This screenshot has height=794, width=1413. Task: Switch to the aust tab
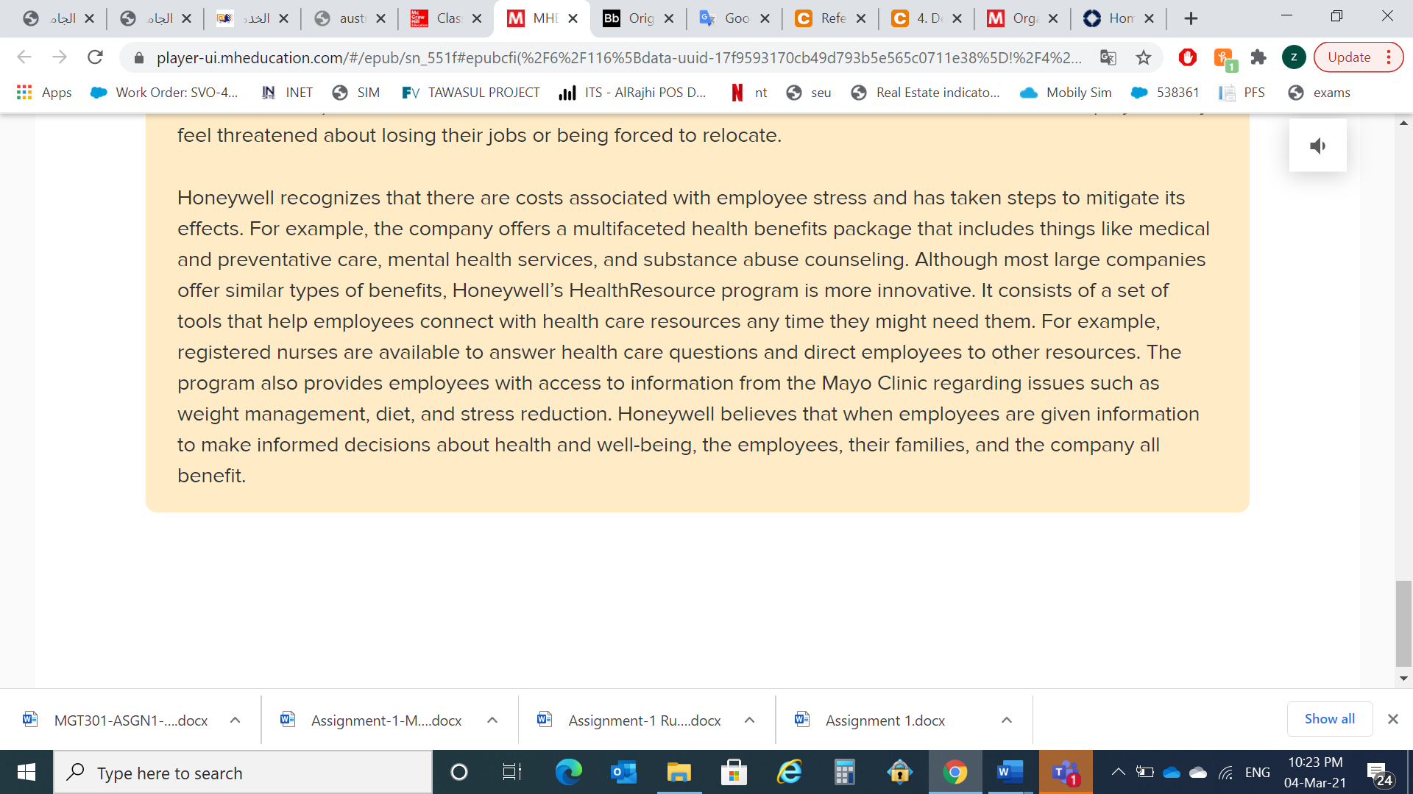click(x=349, y=18)
